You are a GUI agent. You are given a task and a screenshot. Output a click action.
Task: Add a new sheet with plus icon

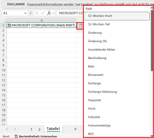point(75,129)
